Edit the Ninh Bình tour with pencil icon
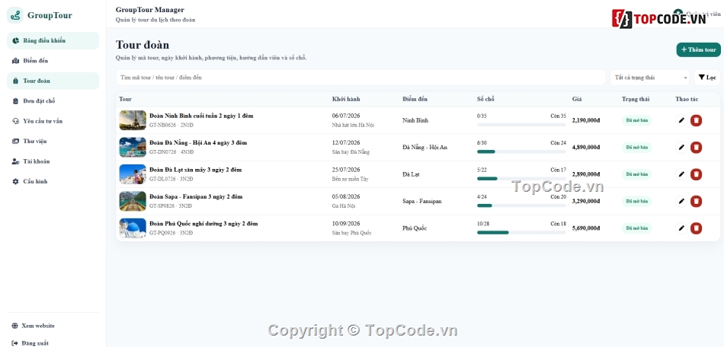 tap(681, 120)
